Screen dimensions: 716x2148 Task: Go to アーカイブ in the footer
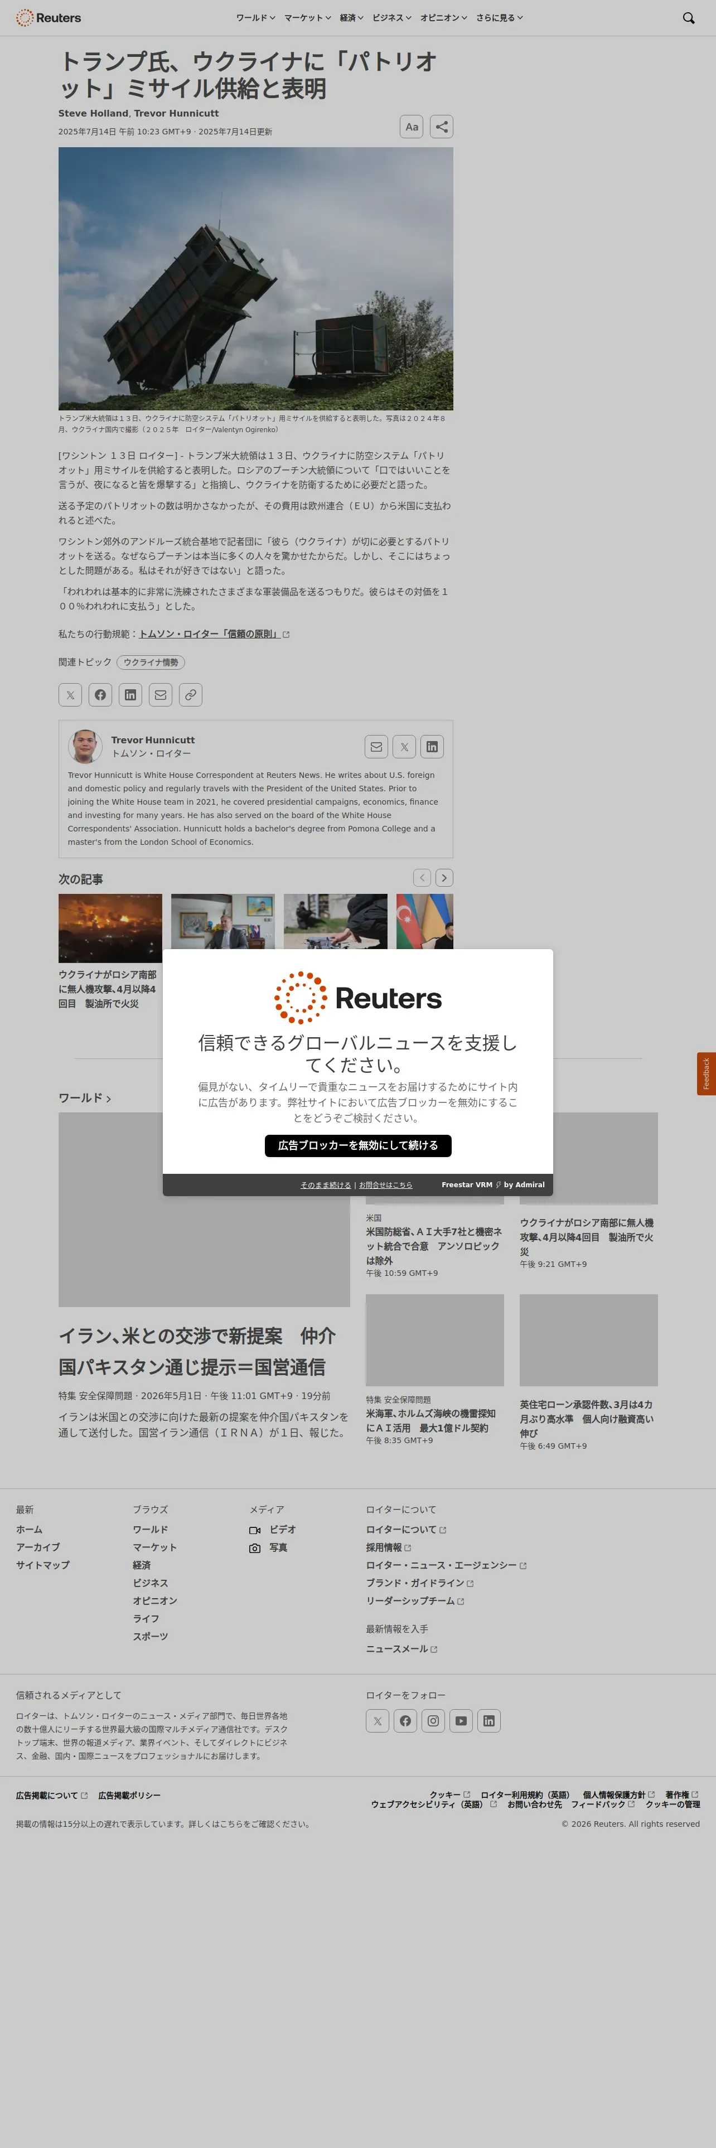(37, 1547)
